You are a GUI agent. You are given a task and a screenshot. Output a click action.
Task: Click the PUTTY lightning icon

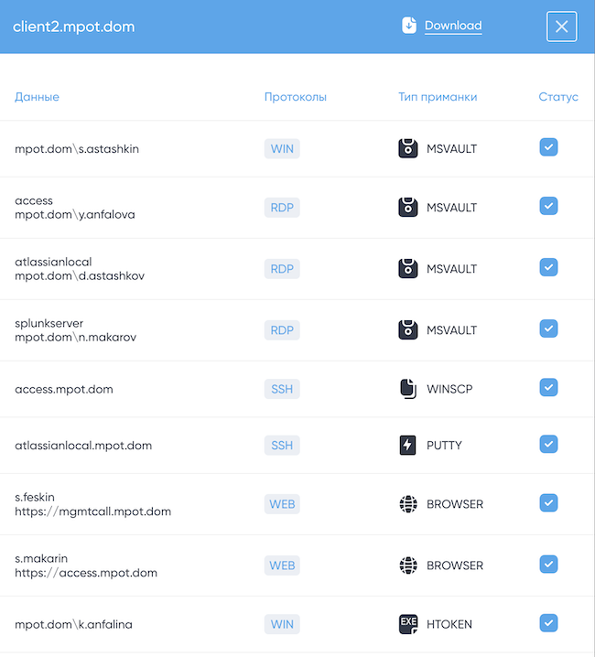[408, 446]
